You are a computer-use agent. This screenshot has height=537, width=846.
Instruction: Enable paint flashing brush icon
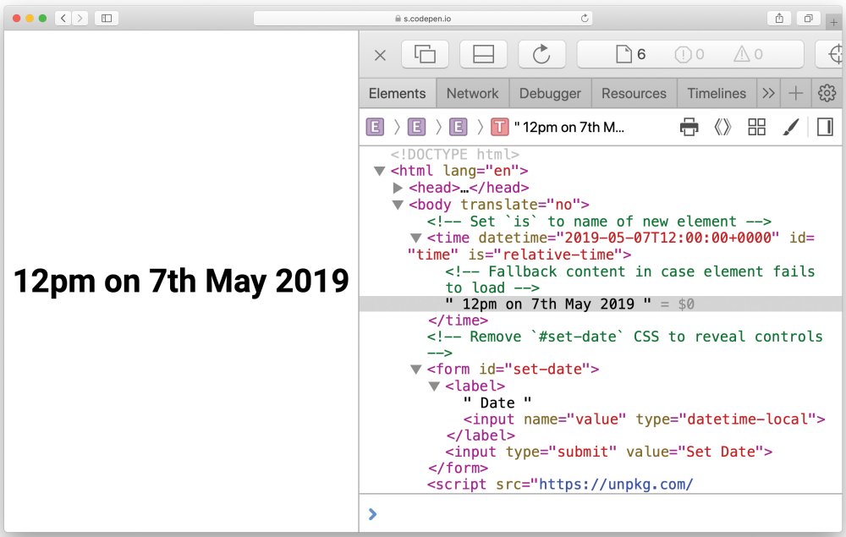click(790, 127)
